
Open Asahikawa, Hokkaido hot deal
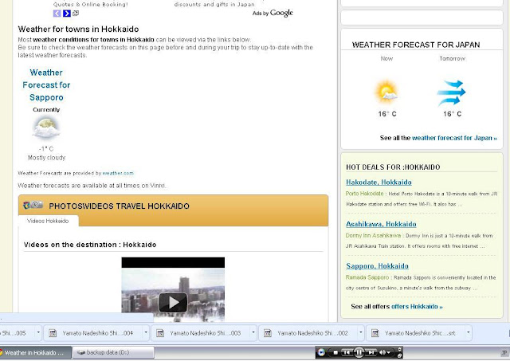click(381, 224)
